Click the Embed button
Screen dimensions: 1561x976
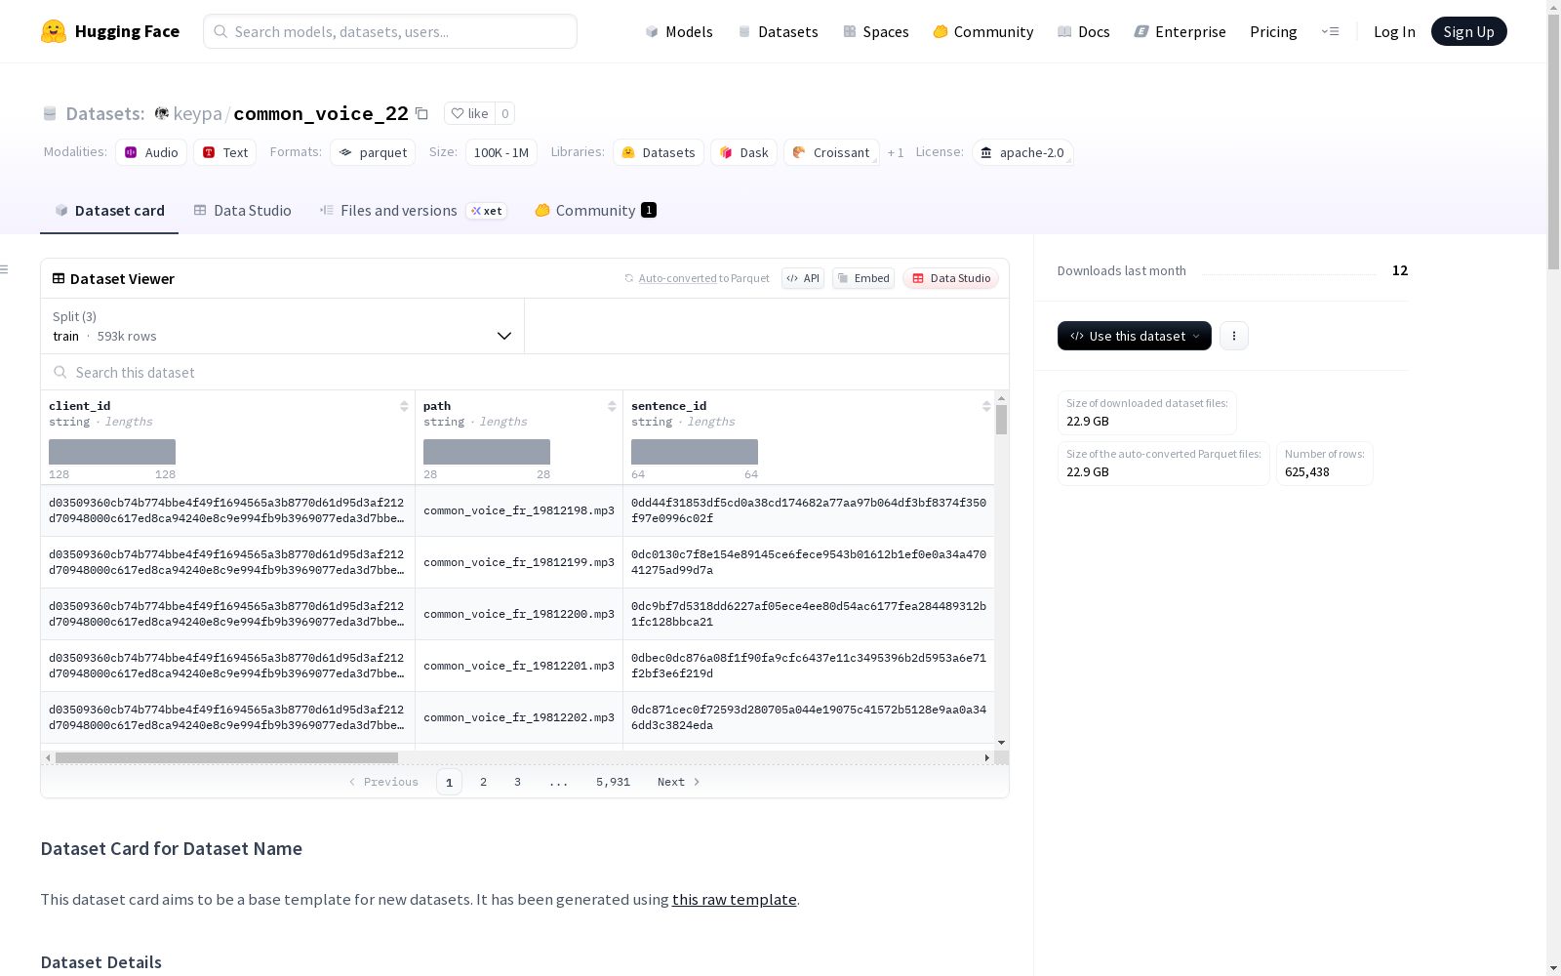pyautogui.click(x=863, y=278)
